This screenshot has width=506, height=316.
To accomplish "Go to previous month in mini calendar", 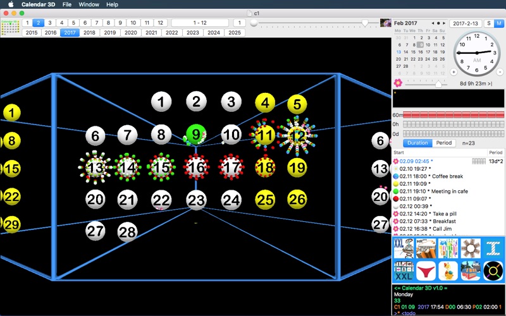I will 433,23.
